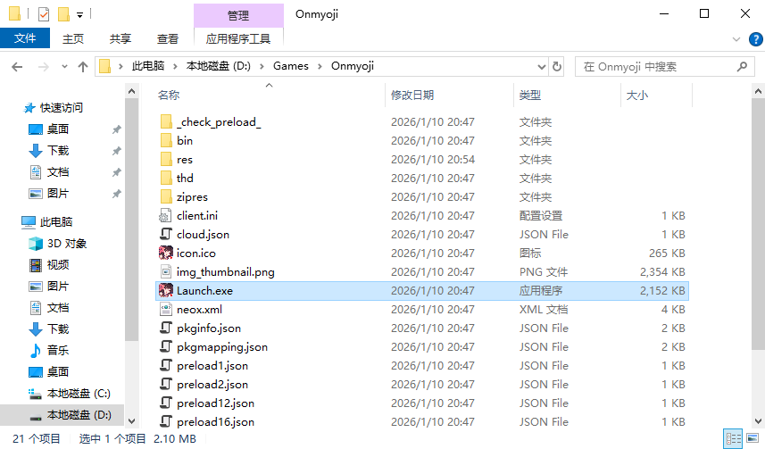Screen dimensions: 765x449
Task: Open the 文件 menu tab
Action: point(25,38)
